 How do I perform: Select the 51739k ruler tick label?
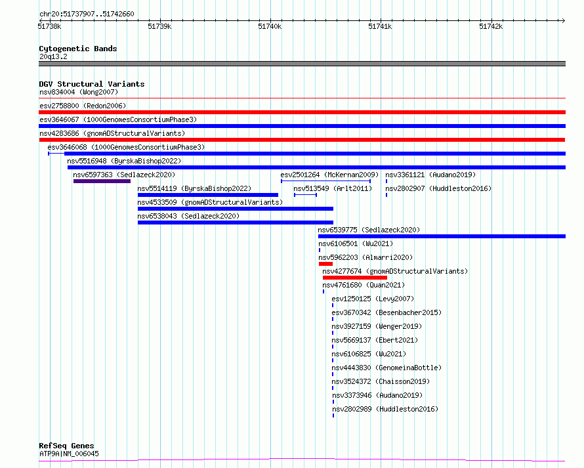click(x=159, y=26)
